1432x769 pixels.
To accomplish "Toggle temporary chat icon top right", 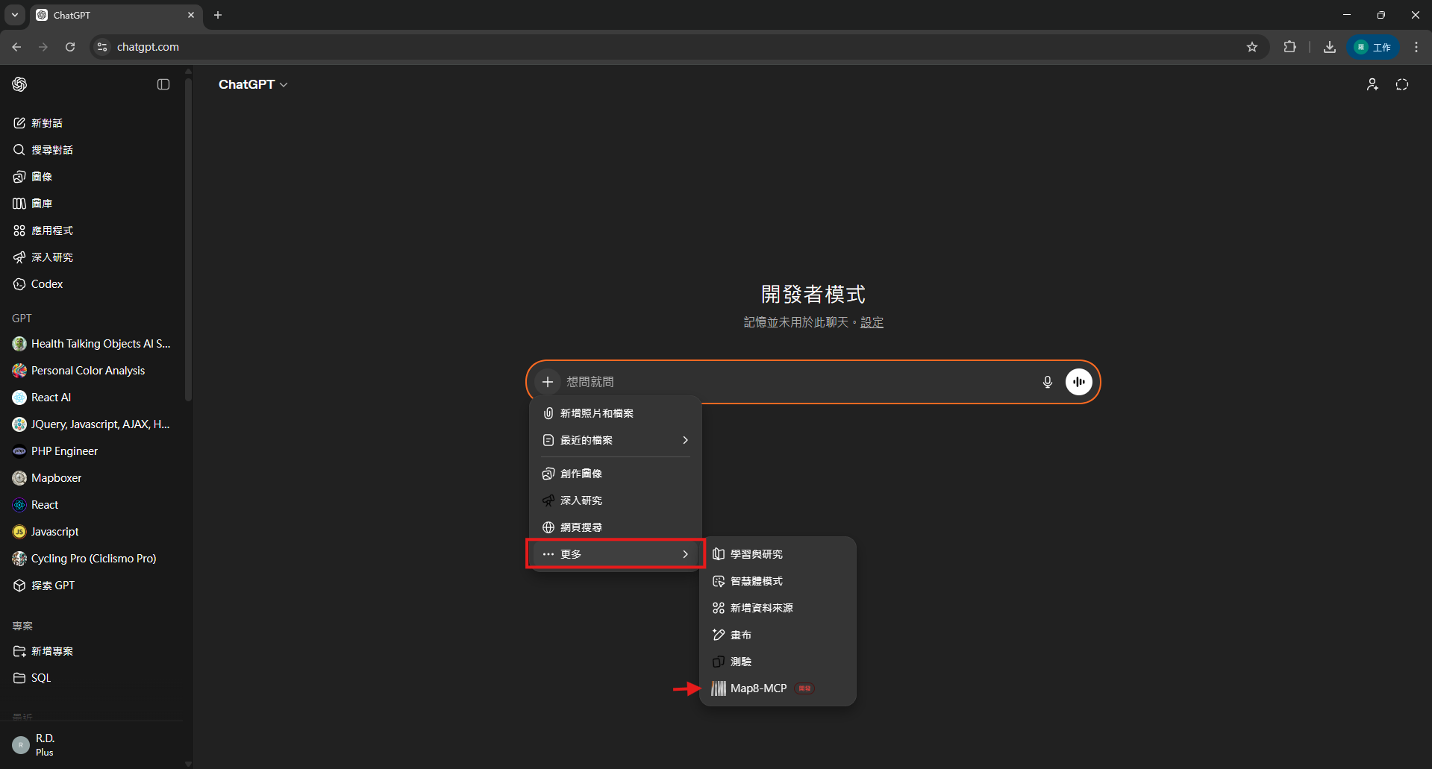I will (1402, 84).
